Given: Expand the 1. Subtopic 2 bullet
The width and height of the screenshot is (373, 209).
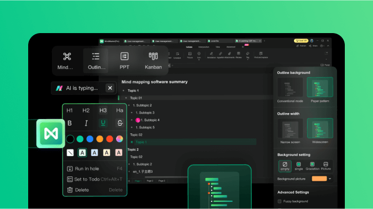Looking at the screenshot, I should 129,105.
